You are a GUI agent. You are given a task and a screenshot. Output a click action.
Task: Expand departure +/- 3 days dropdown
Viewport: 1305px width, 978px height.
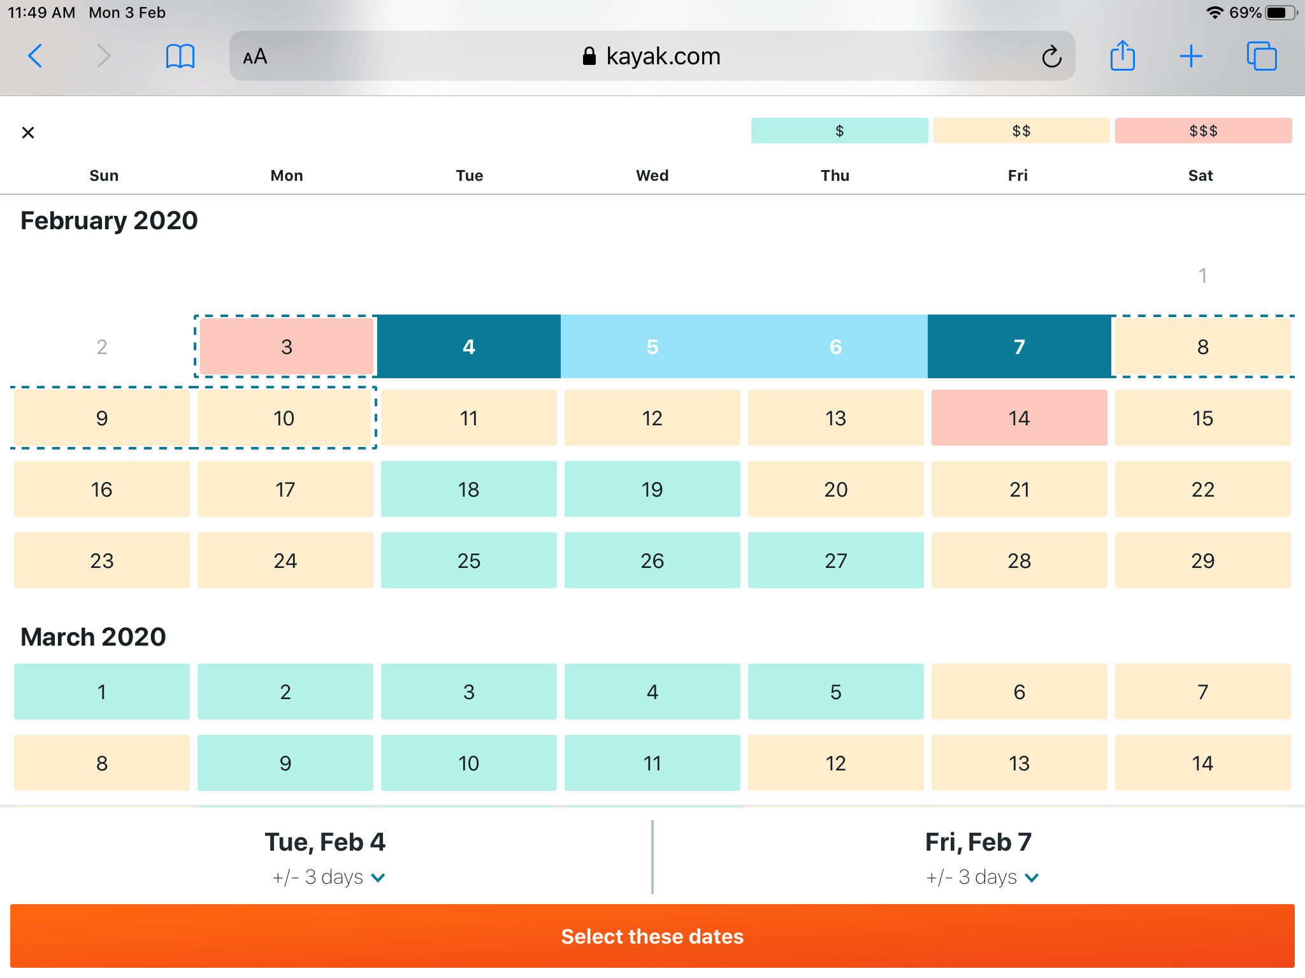pos(328,877)
